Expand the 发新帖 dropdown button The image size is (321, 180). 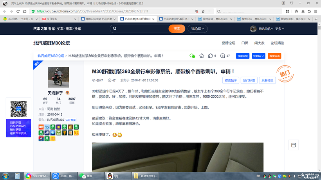pyautogui.click(x=258, y=56)
